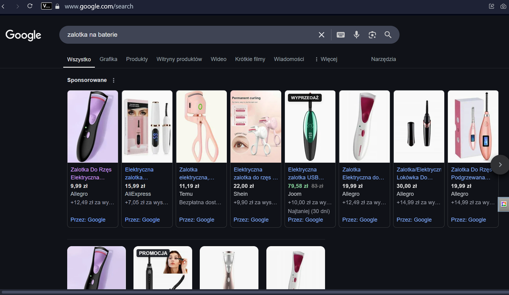Clear the search query with X icon
The width and height of the screenshot is (509, 295).
322,35
